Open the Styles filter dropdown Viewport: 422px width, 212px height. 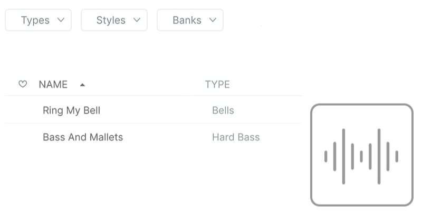click(x=114, y=20)
